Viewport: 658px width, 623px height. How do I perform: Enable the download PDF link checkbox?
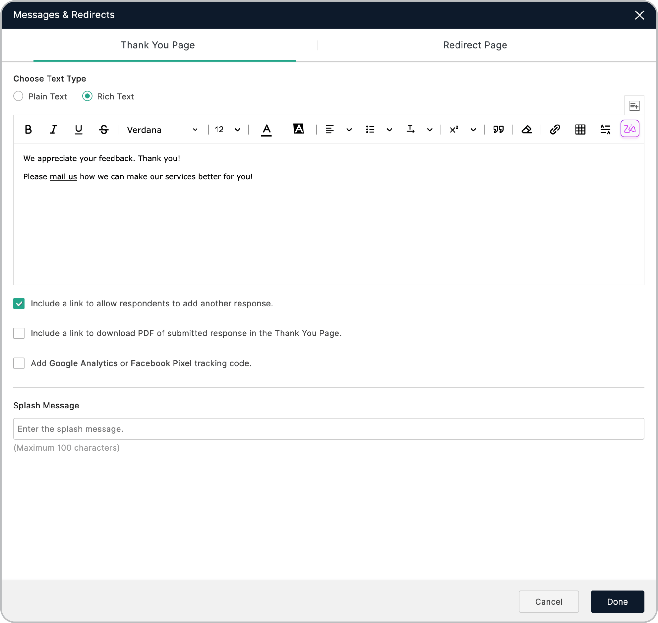(x=19, y=333)
